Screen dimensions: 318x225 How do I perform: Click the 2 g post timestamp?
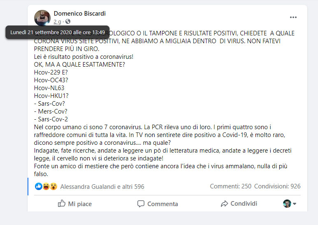57,22
